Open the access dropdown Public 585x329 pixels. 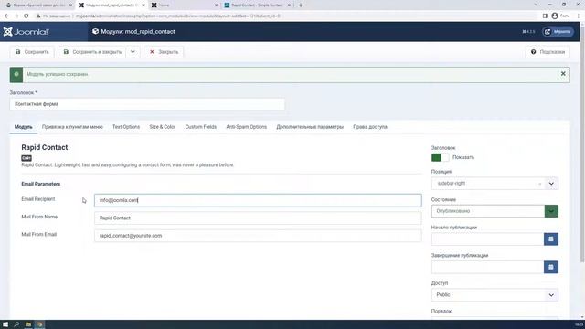pyautogui.click(x=495, y=295)
